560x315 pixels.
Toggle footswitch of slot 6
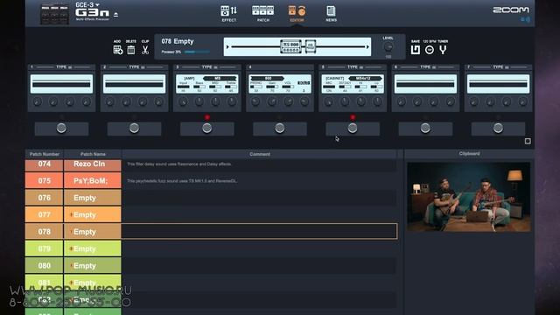[425, 129]
